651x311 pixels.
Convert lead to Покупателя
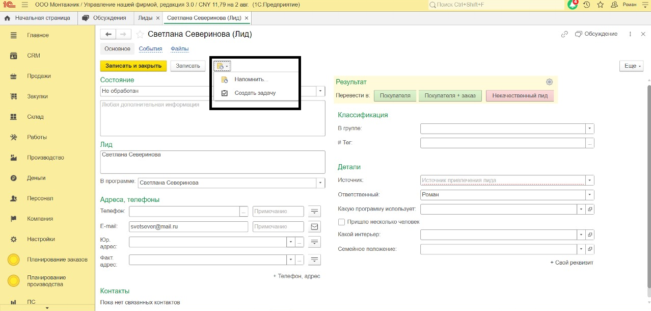[x=395, y=96]
